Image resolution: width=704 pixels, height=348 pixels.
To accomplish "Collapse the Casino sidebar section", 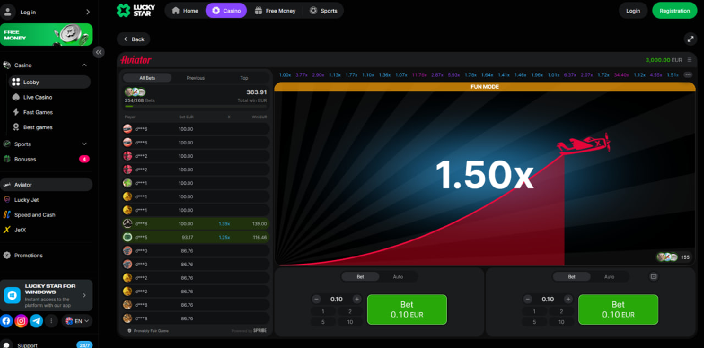I will coord(84,65).
